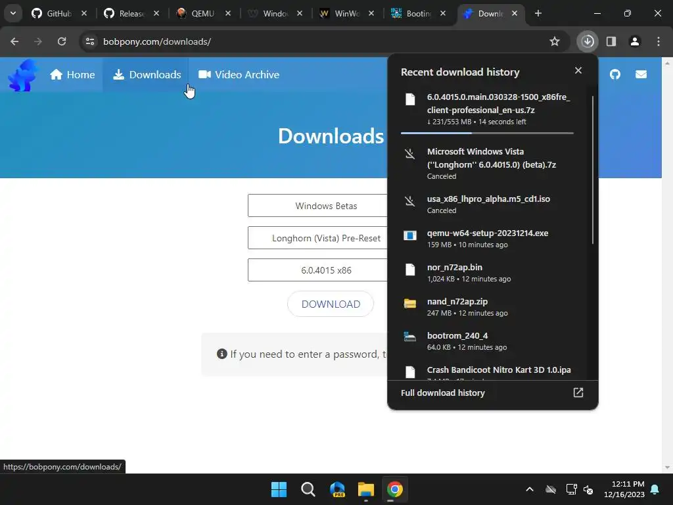This screenshot has width=673, height=505.
Task: Click the download popup scrollbar
Action: click(593, 170)
